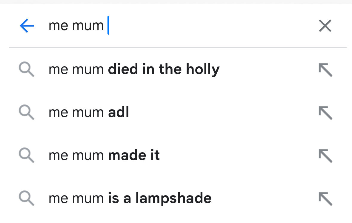Fill query using arrow beside 'made it'
Viewport: 352px width, 223px height.
[x=325, y=156]
